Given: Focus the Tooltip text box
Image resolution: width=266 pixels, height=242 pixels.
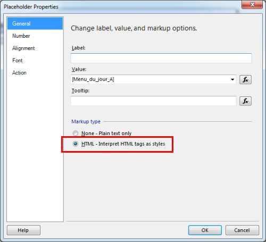Looking at the screenshot, I should 153,101.
